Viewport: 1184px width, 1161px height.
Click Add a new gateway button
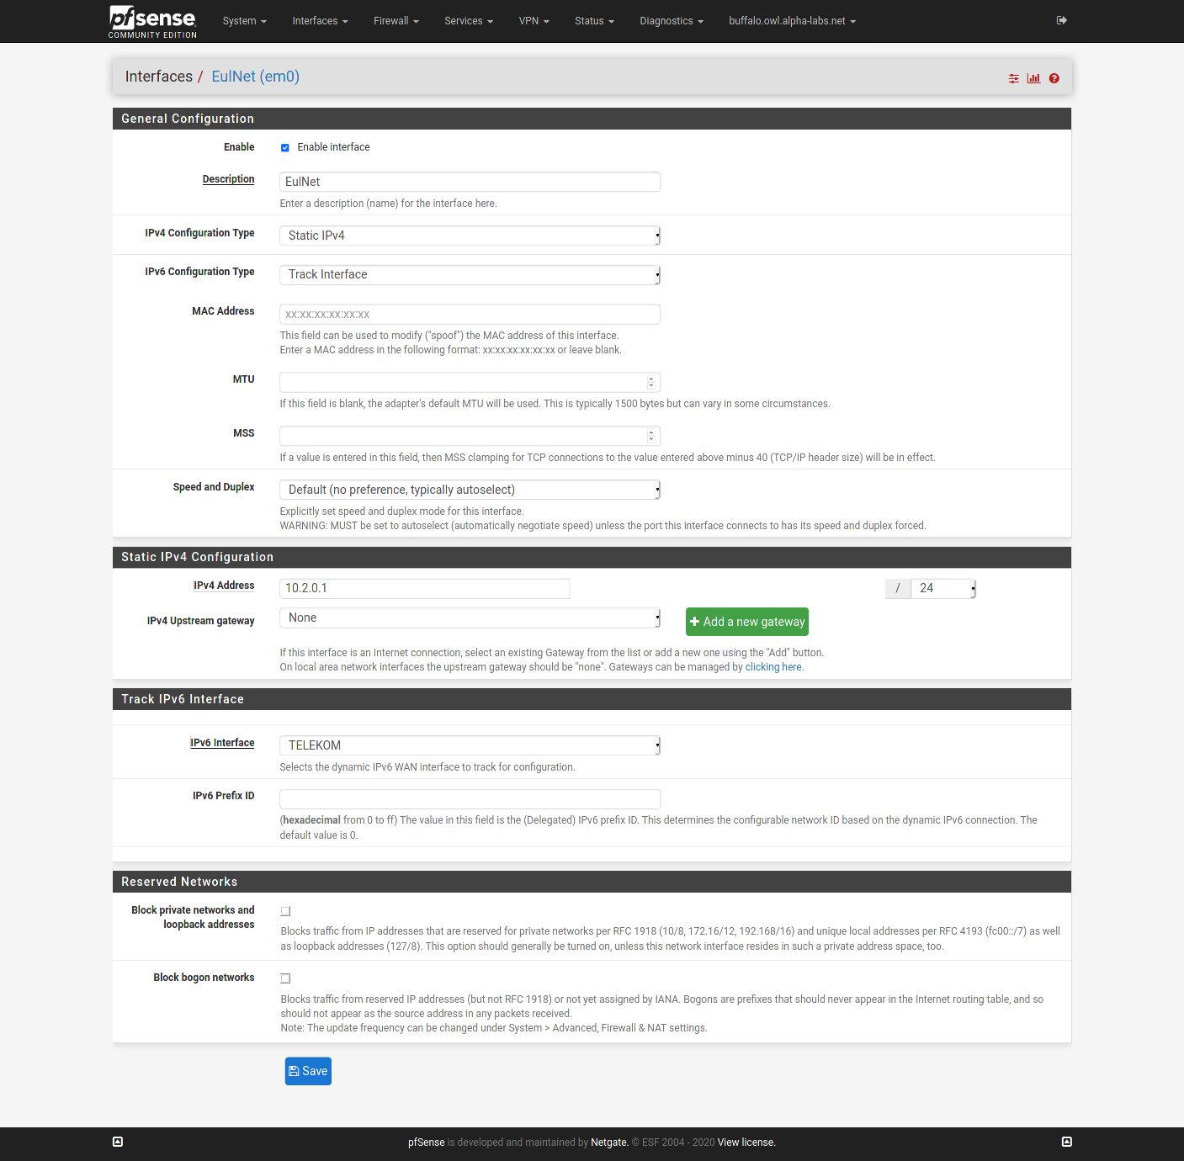pos(747,622)
